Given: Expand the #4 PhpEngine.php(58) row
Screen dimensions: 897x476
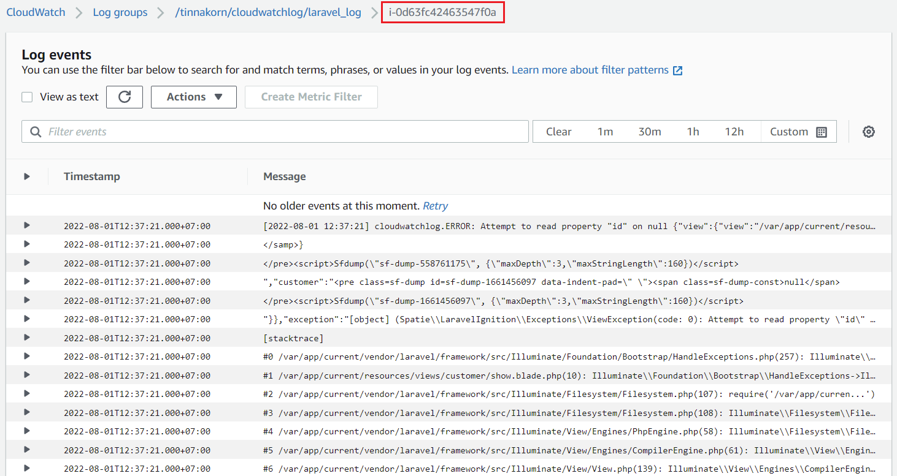Looking at the screenshot, I should pos(27,431).
